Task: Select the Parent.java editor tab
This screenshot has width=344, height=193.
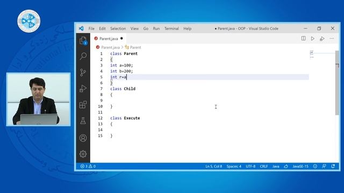Action: (x=109, y=39)
